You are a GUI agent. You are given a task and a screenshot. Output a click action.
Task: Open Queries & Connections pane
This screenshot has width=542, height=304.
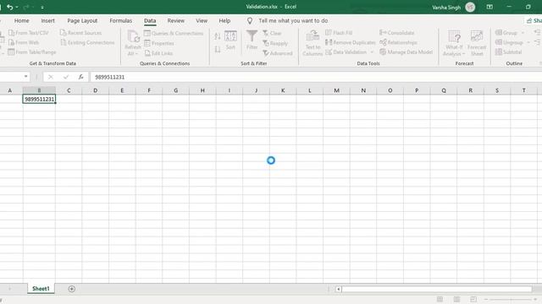174,33
